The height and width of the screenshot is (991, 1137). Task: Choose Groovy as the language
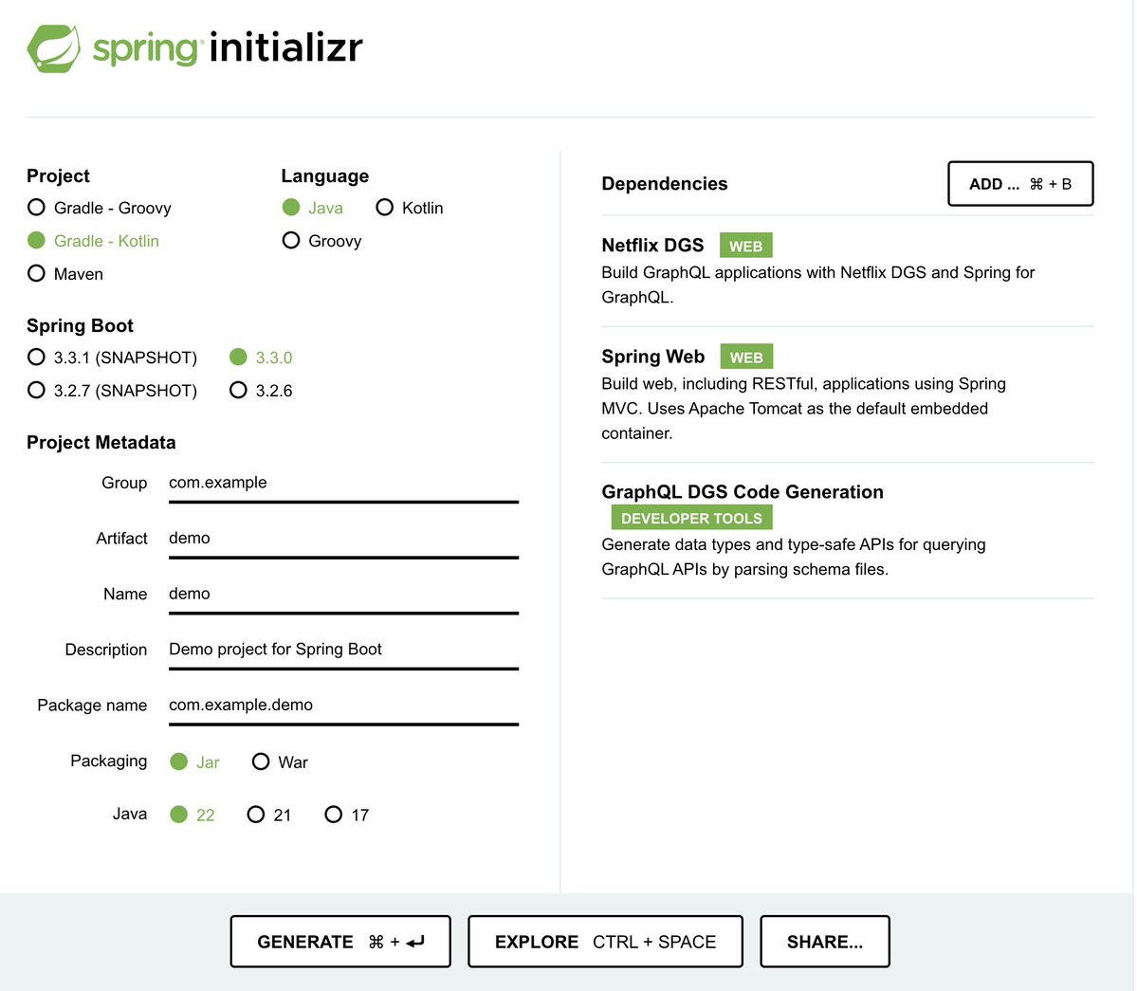(x=322, y=241)
